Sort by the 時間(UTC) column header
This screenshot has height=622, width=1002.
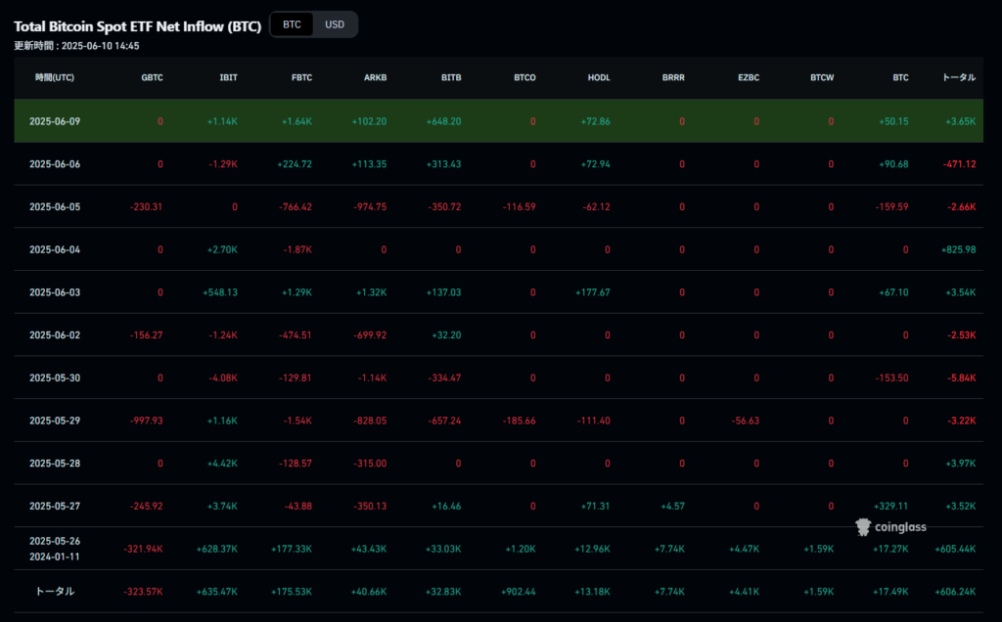pyautogui.click(x=55, y=77)
